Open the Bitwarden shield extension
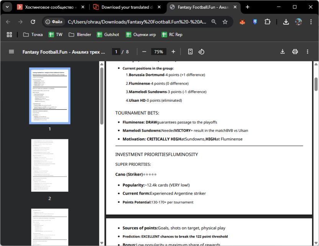 point(255,22)
